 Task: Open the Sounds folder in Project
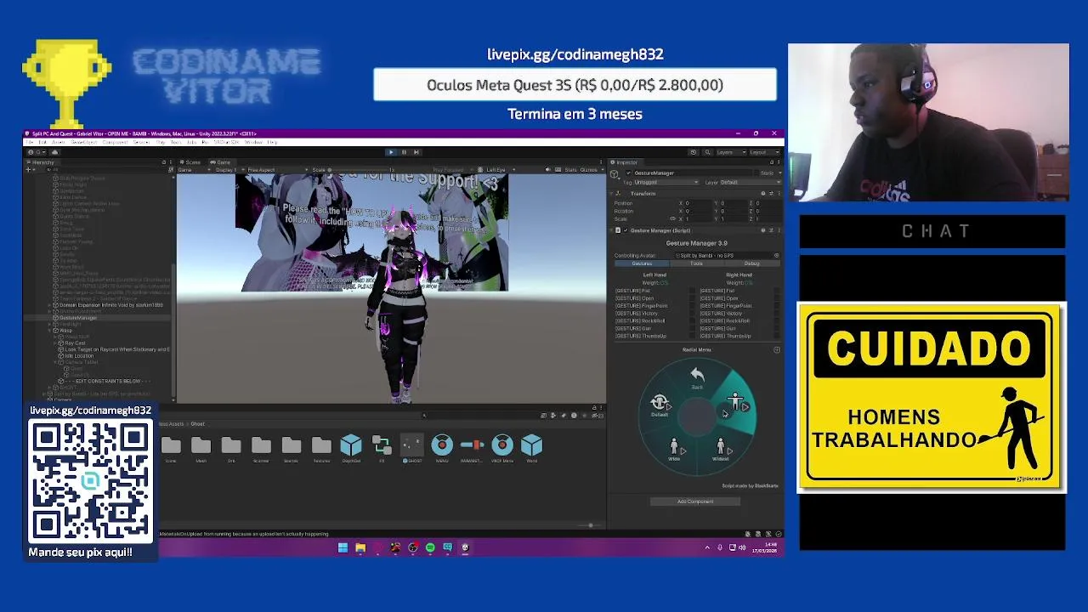292,448
